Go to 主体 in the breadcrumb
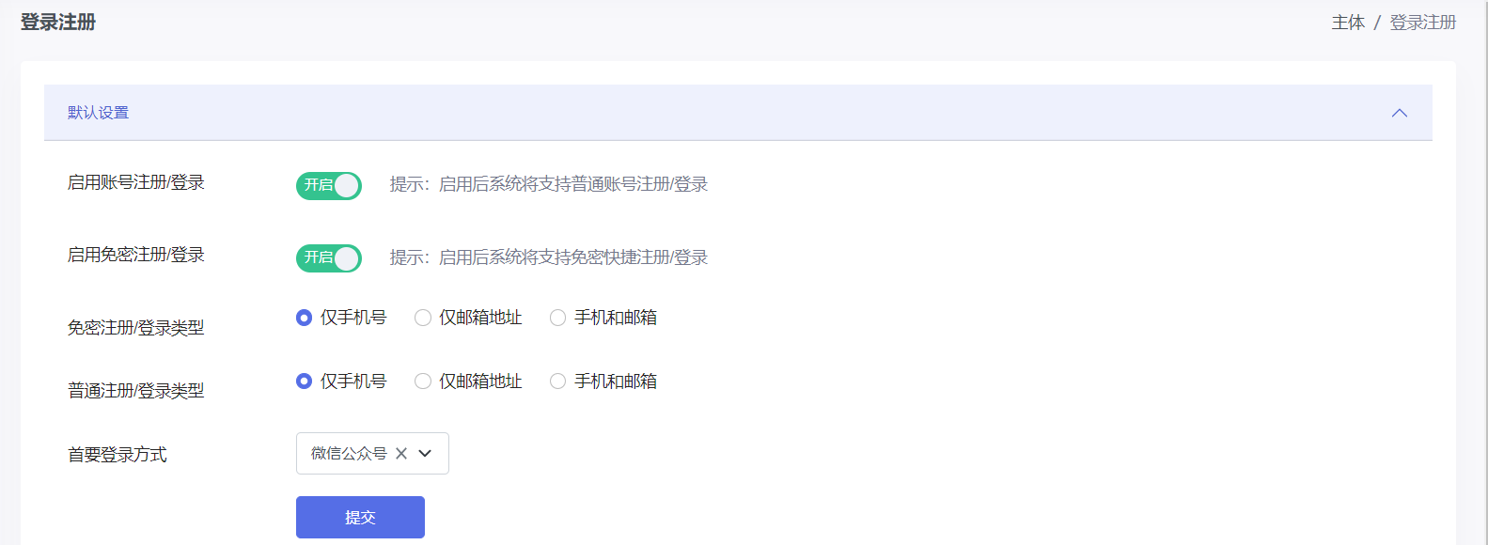Image resolution: width=1488 pixels, height=545 pixels. (1348, 23)
